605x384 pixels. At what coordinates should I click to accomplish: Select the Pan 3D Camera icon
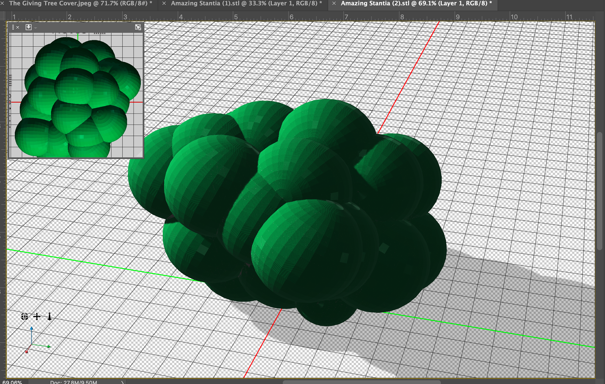click(x=37, y=316)
